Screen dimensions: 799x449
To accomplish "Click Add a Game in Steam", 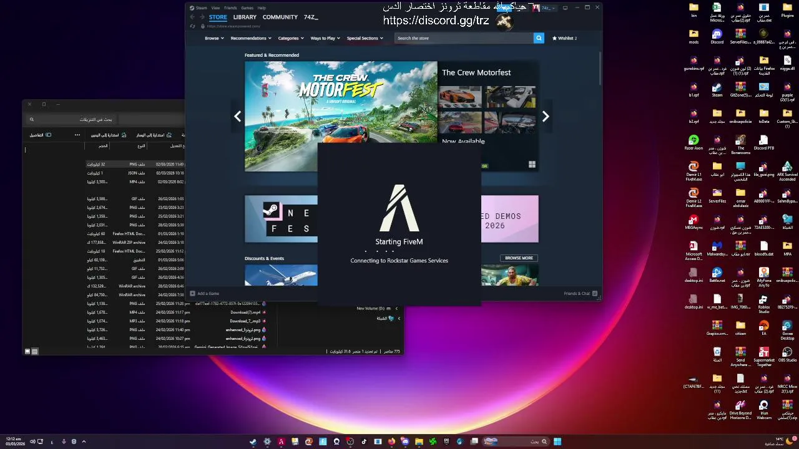I will (205, 293).
